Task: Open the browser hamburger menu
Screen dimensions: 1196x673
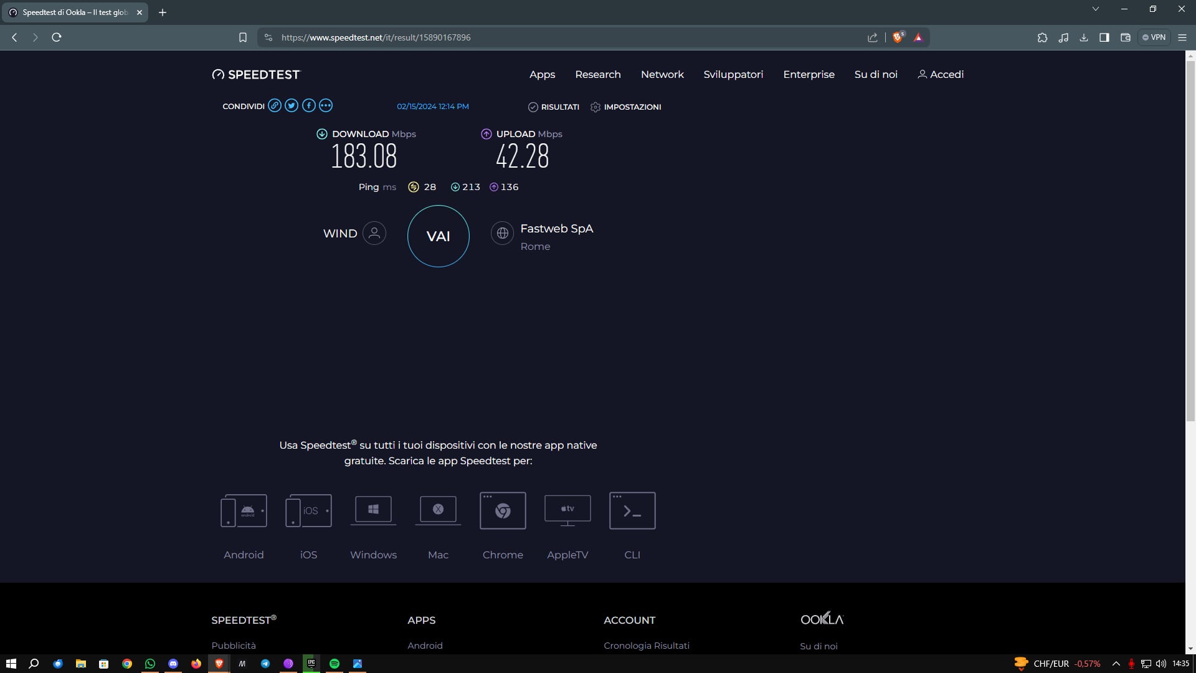Action: click(1182, 37)
